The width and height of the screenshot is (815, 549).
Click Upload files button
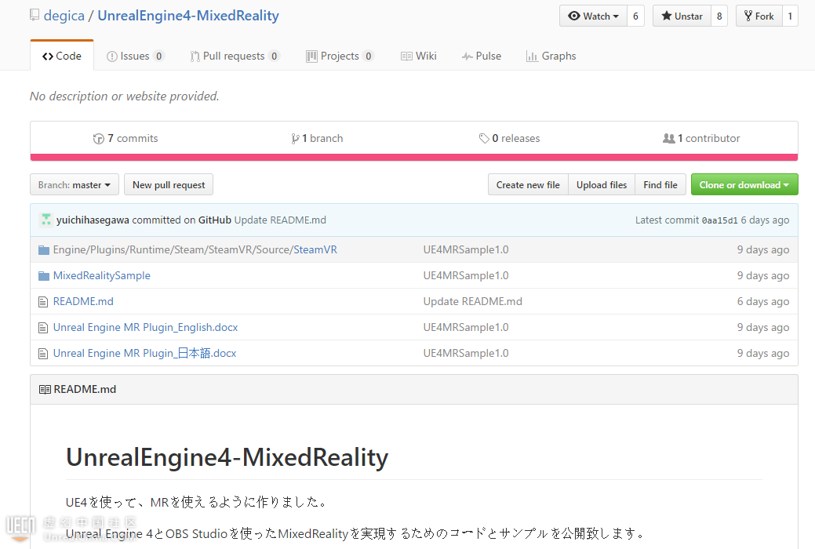[602, 184]
